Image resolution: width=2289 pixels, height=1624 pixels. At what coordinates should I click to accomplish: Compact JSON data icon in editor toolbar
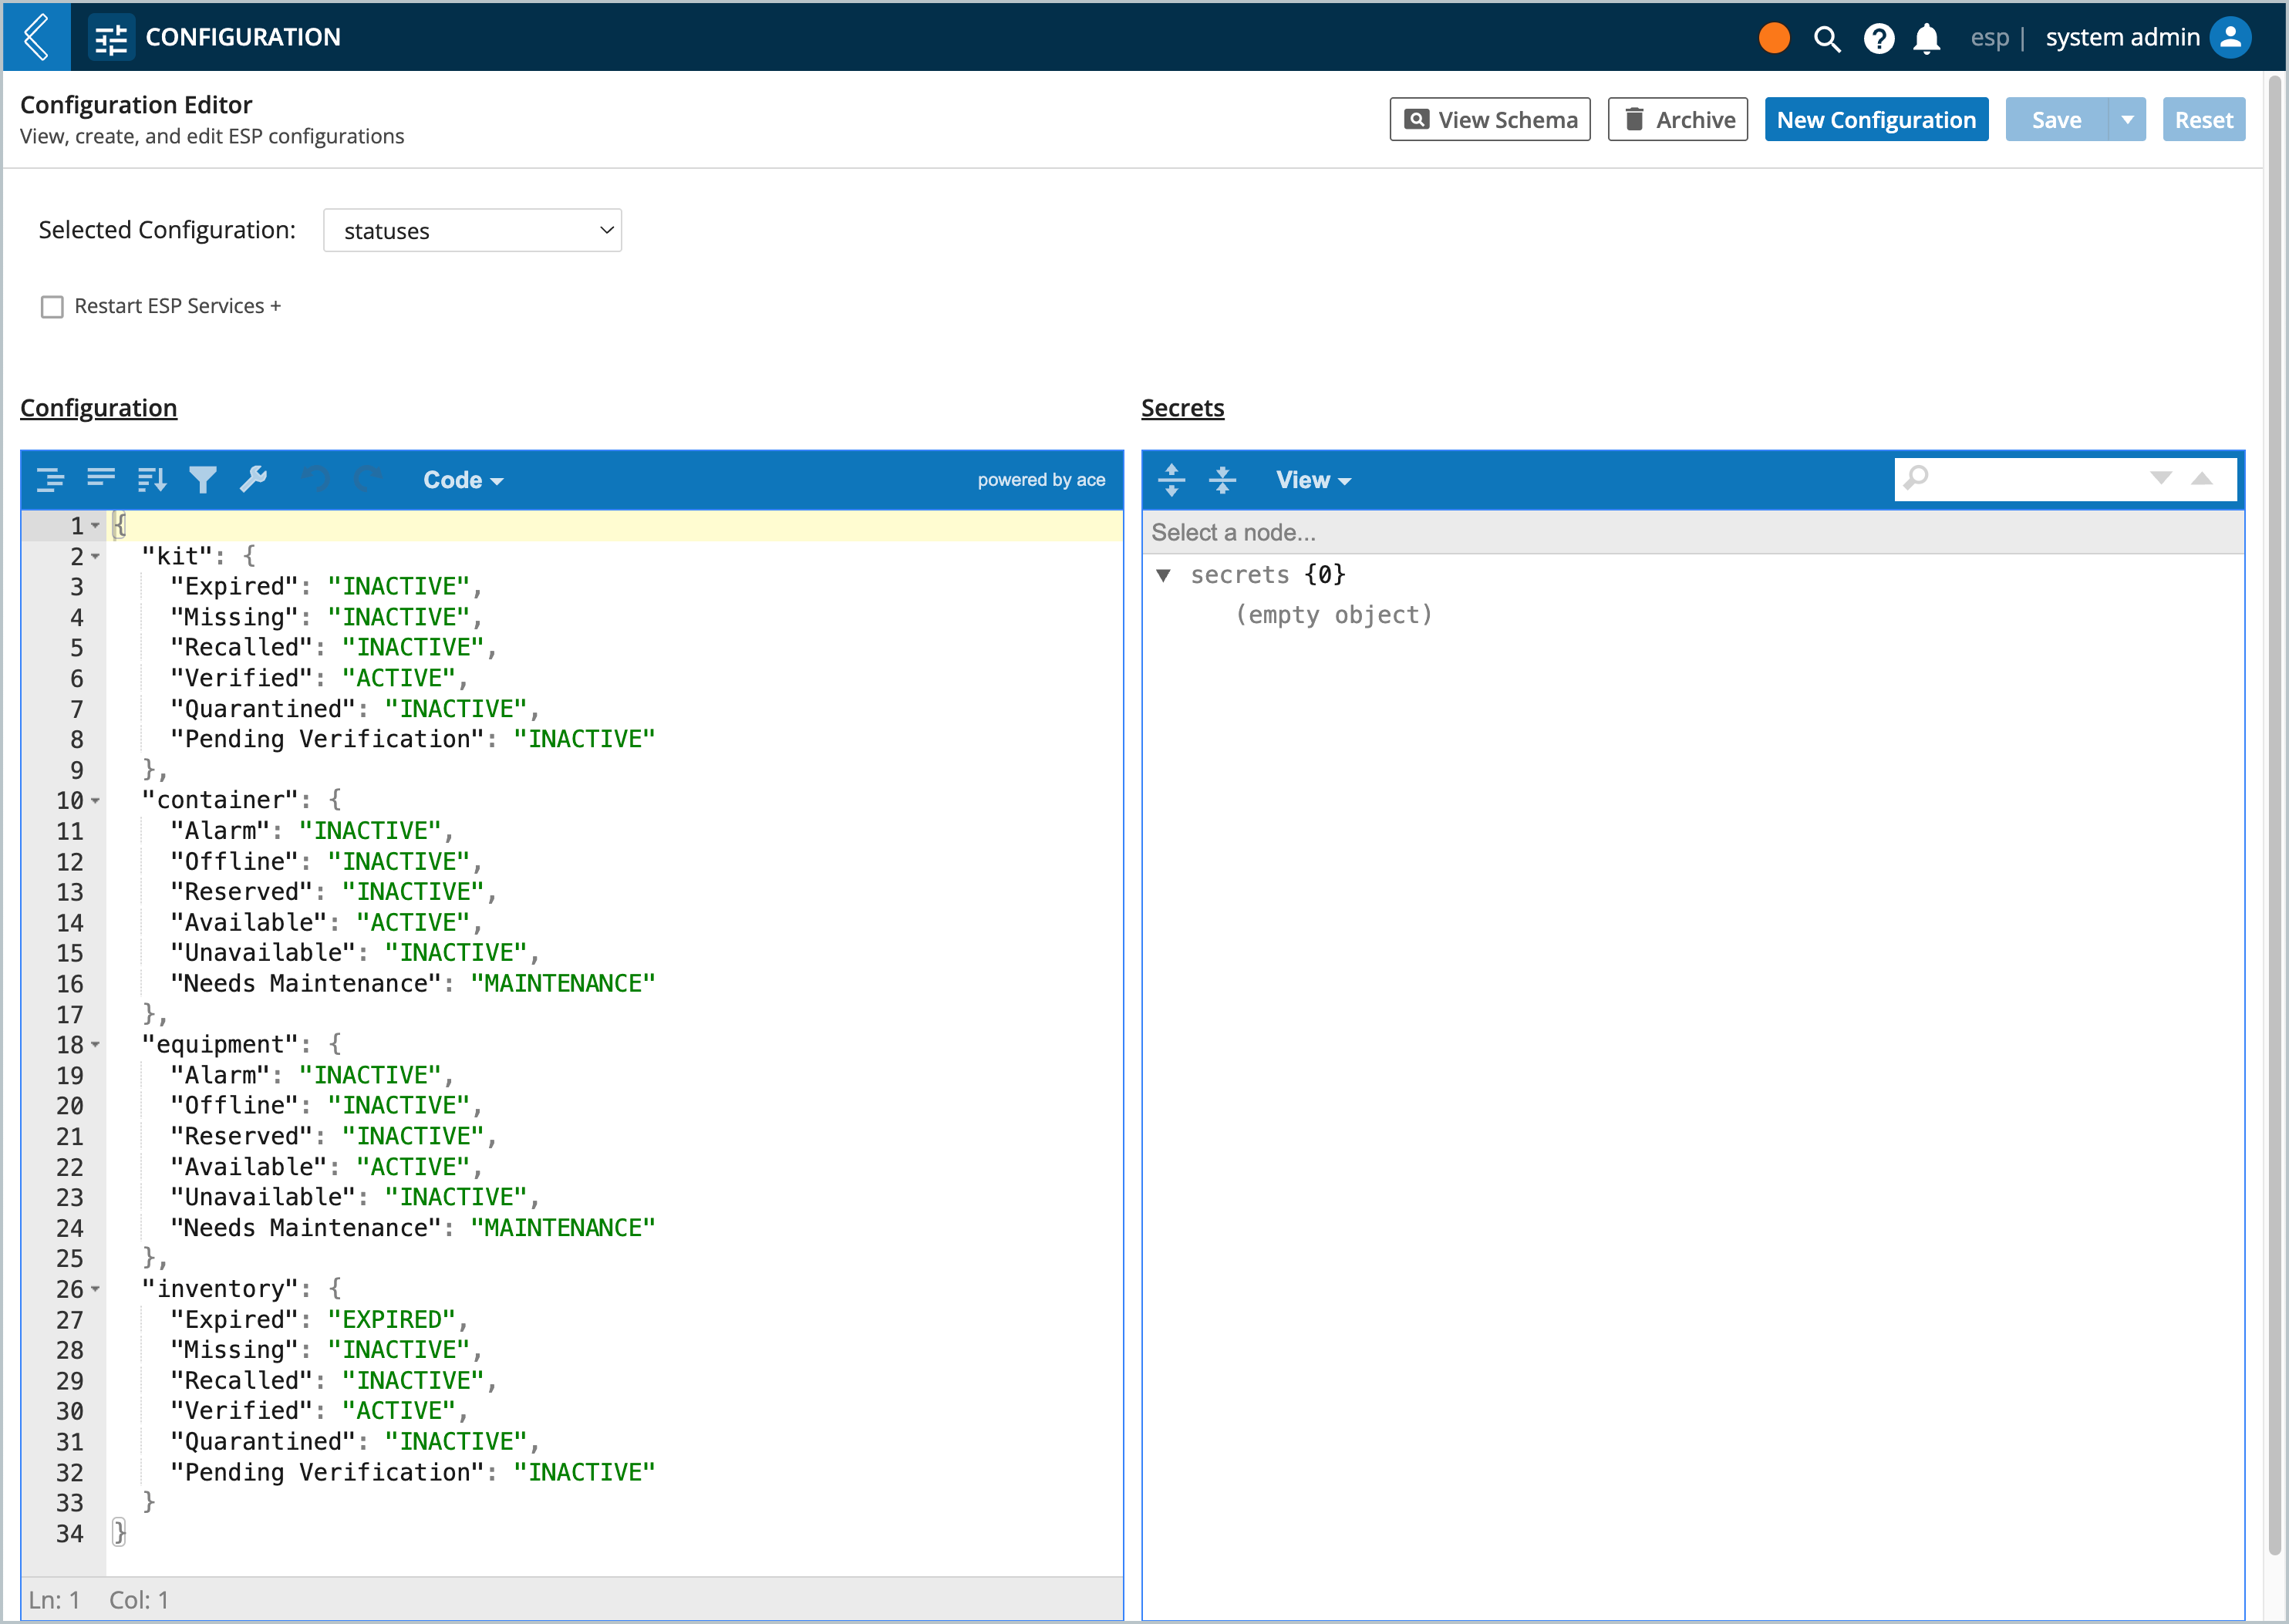pos(101,479)
